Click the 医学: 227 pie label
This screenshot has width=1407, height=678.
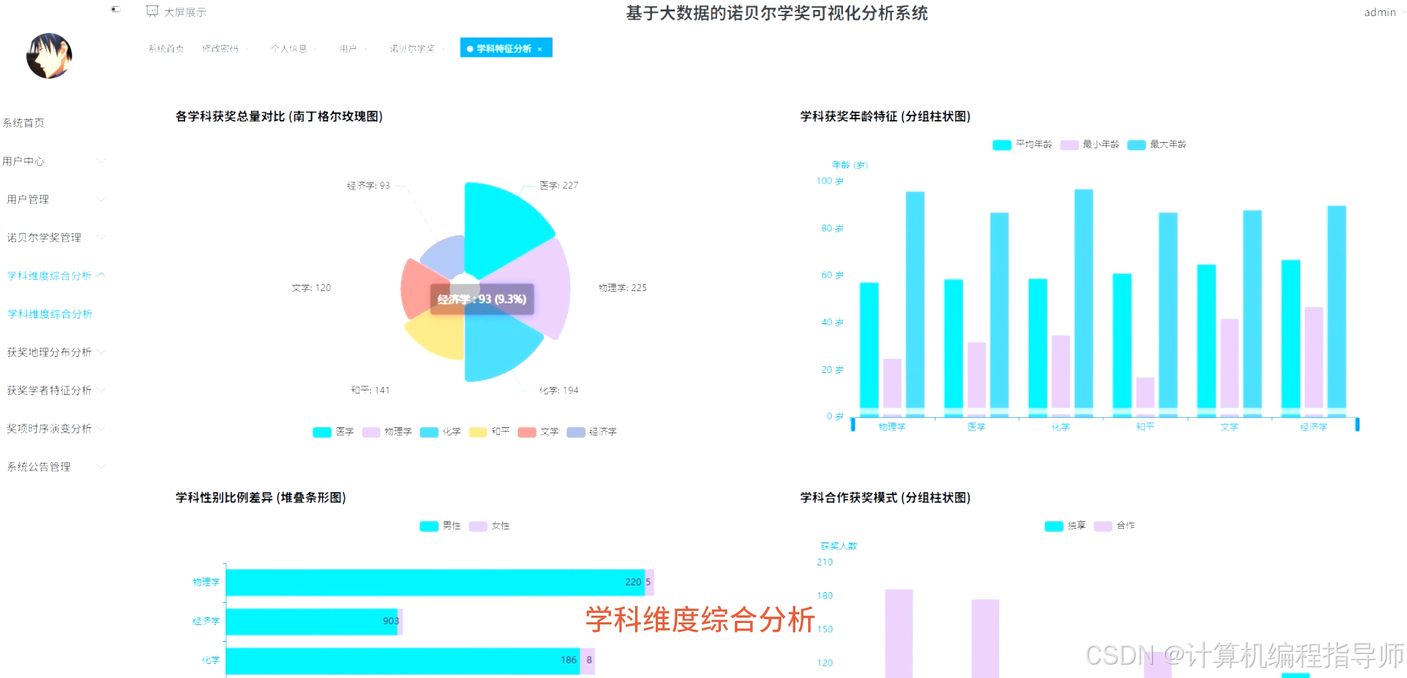tap(559, 186)
